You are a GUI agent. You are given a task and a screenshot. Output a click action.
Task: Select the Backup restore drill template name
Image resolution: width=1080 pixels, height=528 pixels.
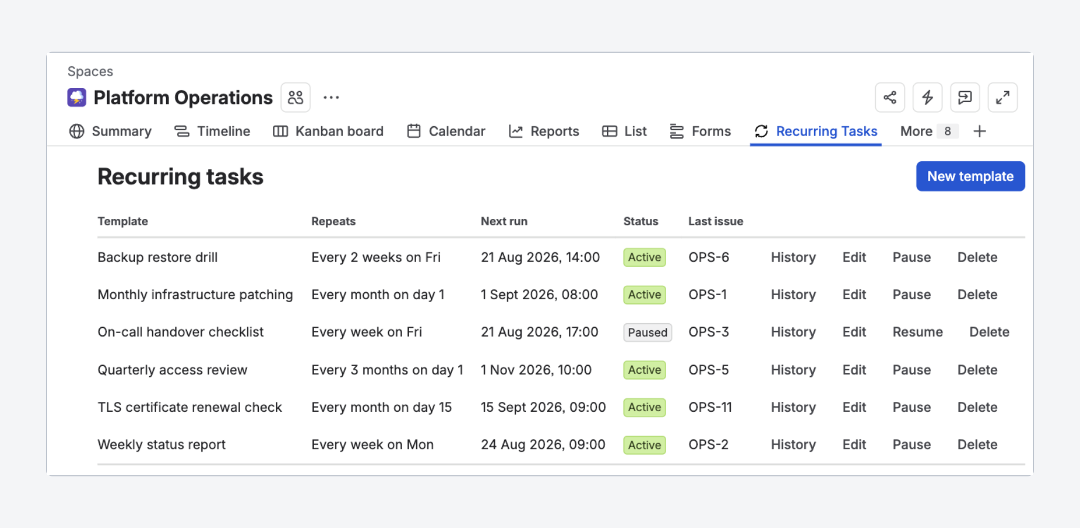pyautogui.click(x=158, y=257)
